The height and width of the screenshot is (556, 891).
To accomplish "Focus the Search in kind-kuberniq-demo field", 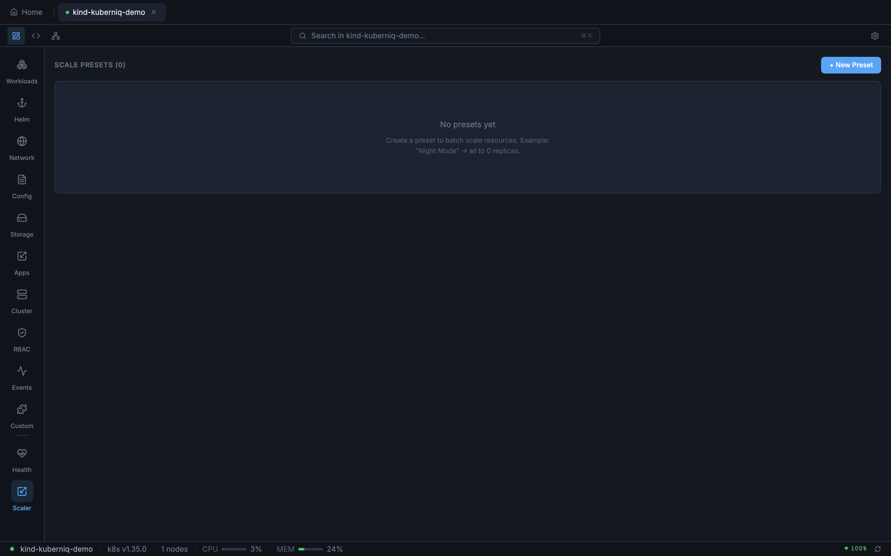I will [x=445, y=36].
